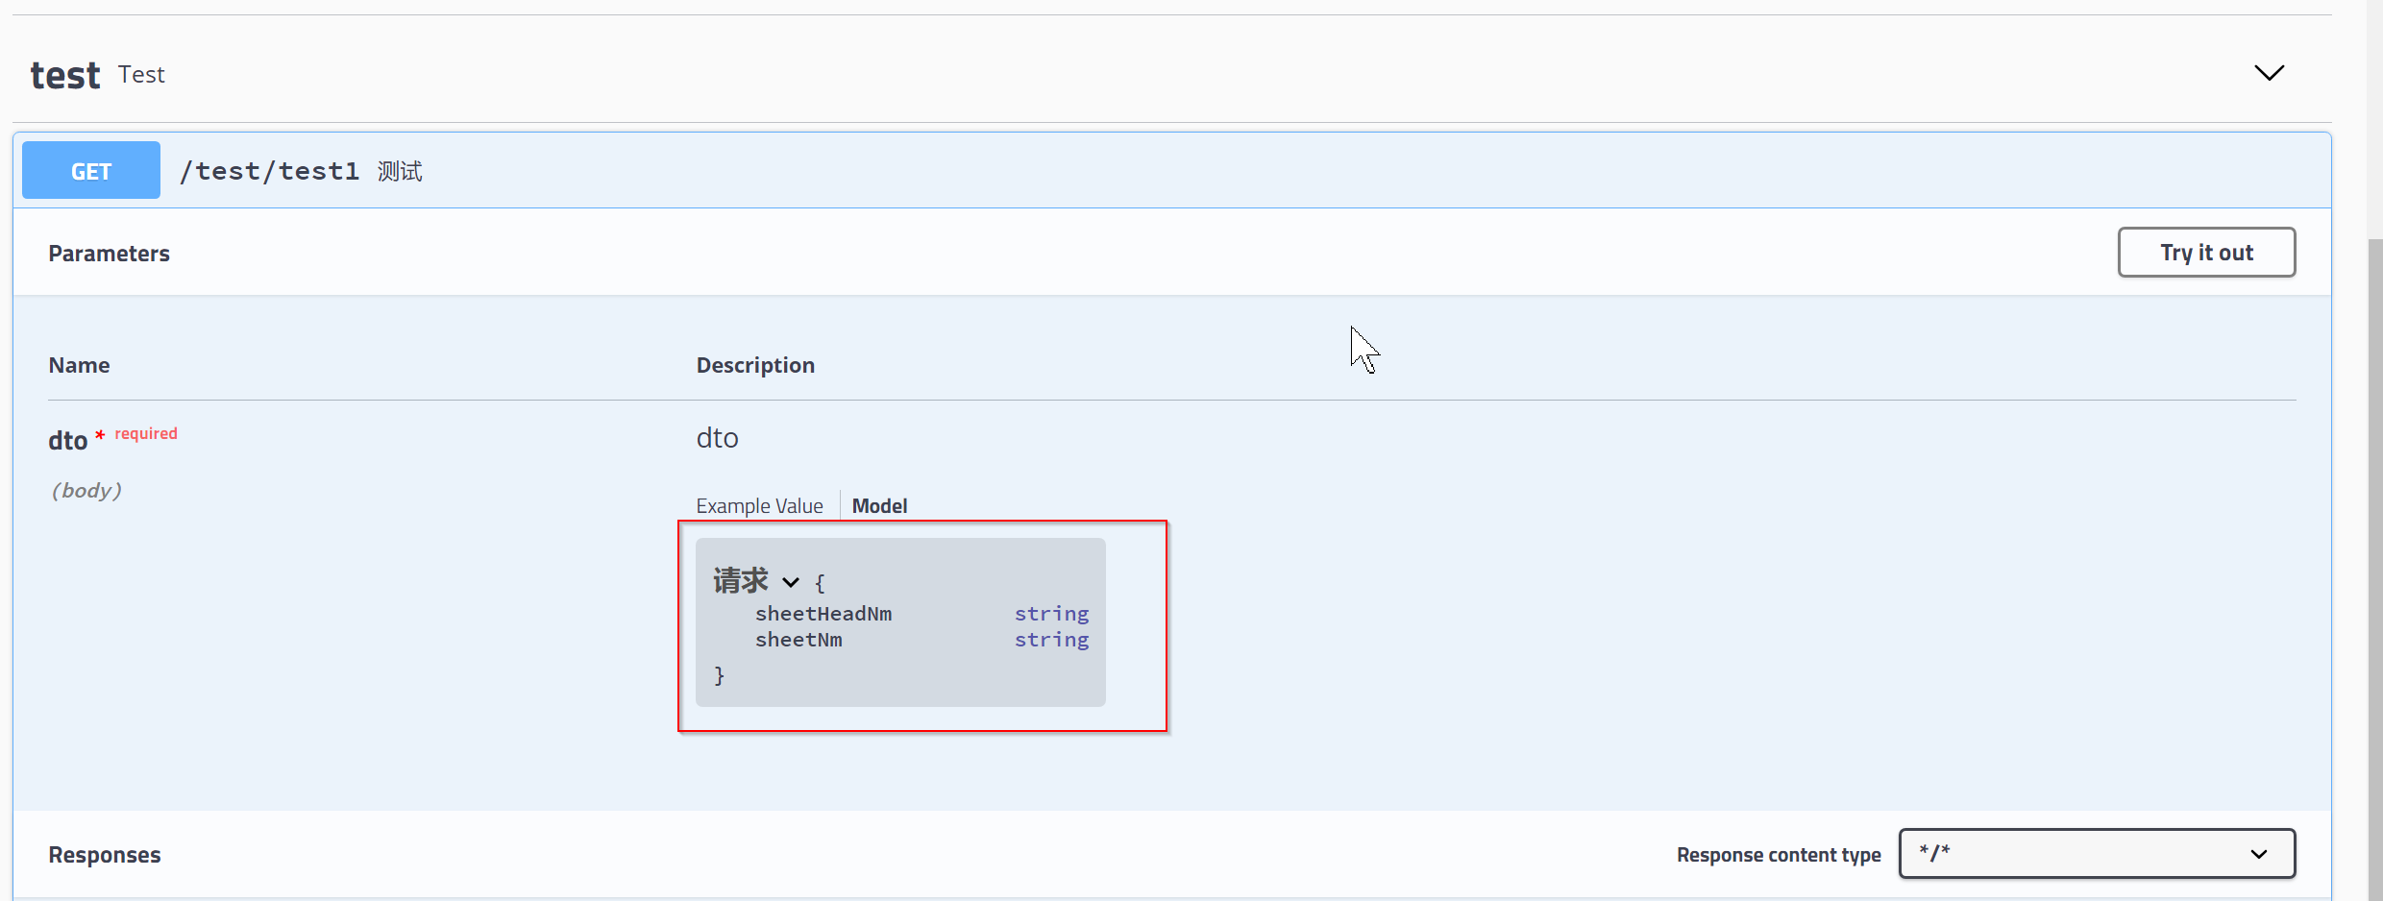2383x901 pixels.
Task: Click the Parameters section heading
Action: 109,253
